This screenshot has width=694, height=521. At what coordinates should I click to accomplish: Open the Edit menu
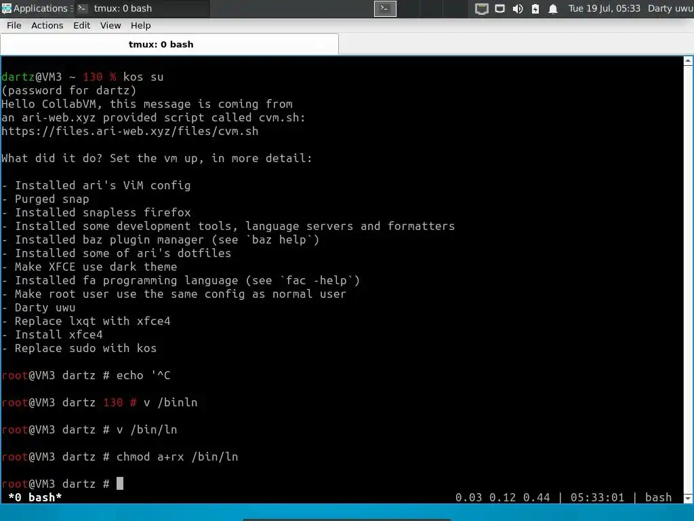[x=82, y=26]
